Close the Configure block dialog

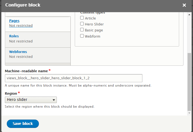click(184, 5)
